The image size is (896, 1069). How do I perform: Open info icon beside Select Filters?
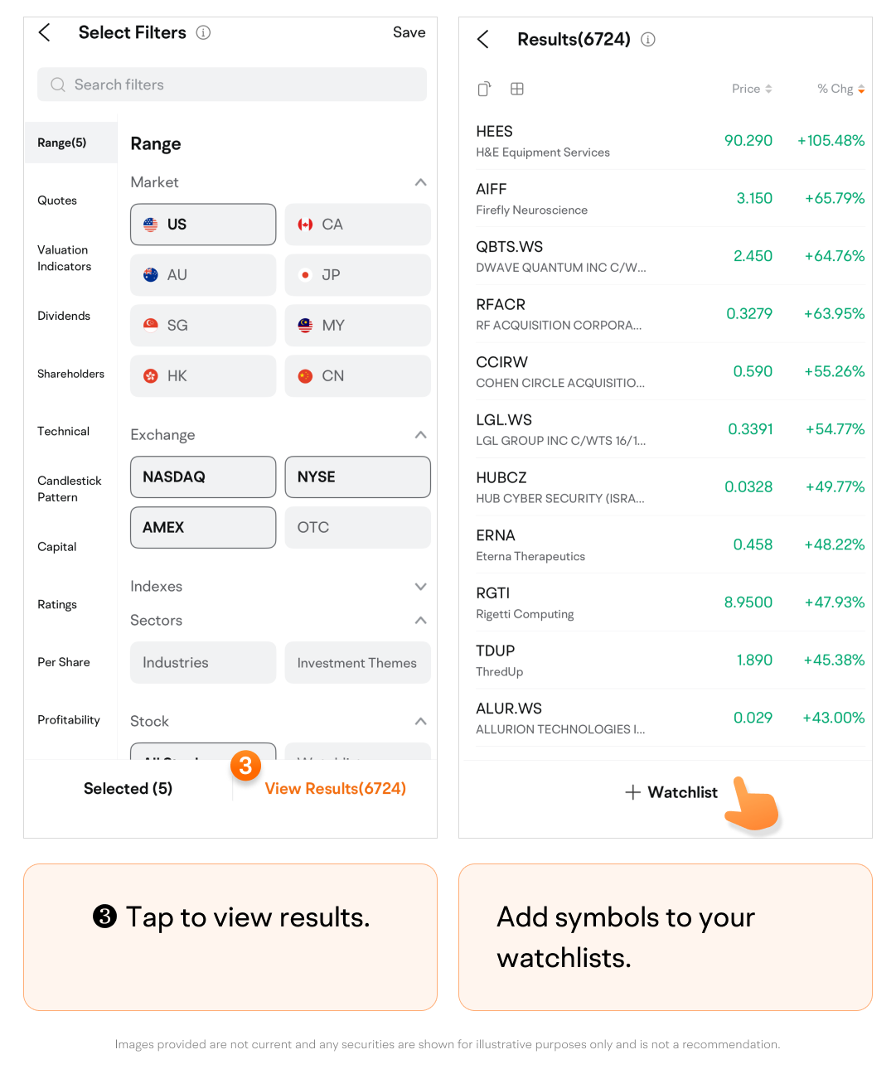coord(203,32)
